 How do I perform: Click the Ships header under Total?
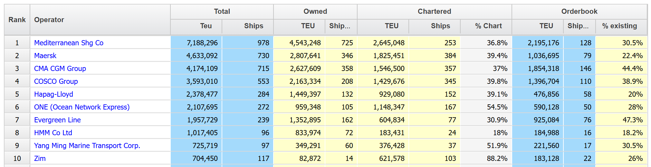tap(254, 26)
